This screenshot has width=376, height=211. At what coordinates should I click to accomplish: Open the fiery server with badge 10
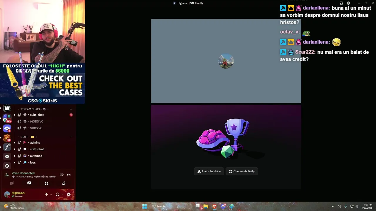click(7, 138)
